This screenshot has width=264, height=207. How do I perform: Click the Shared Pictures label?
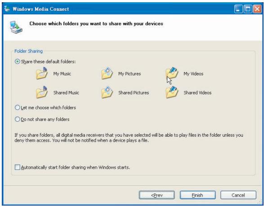134,92
